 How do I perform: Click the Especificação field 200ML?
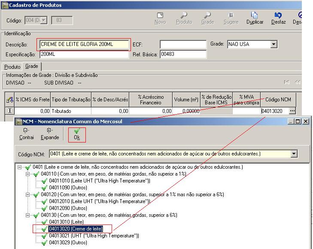pyautogui.click(x=84, y=54)
